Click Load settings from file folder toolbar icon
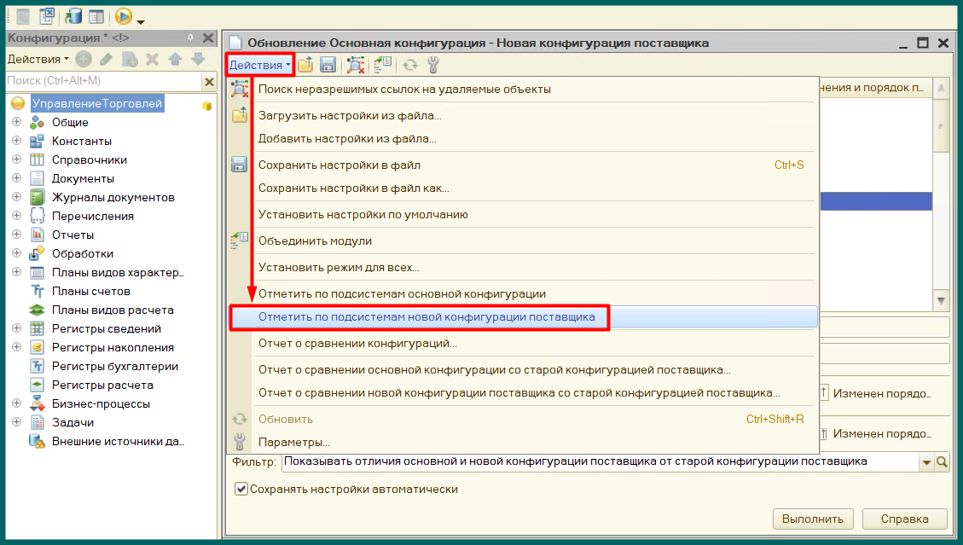The height and width of the screenshot is (545, 963). 305,65
